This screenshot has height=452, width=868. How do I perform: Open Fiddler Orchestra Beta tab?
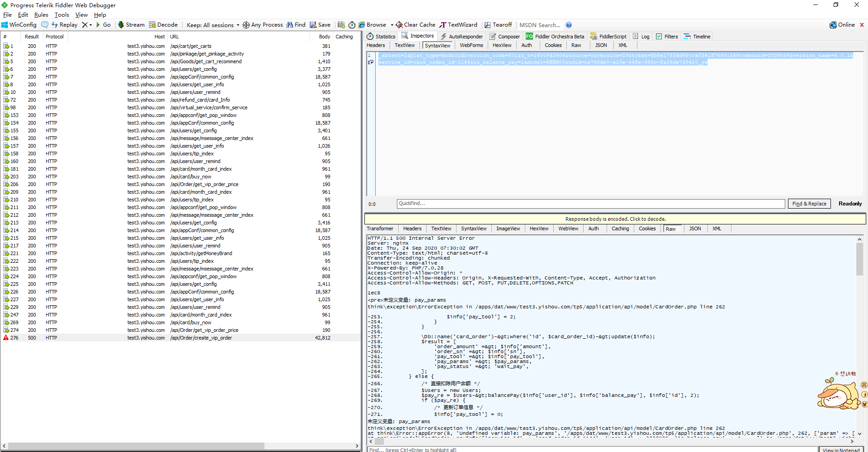click(x=555, y=37)
